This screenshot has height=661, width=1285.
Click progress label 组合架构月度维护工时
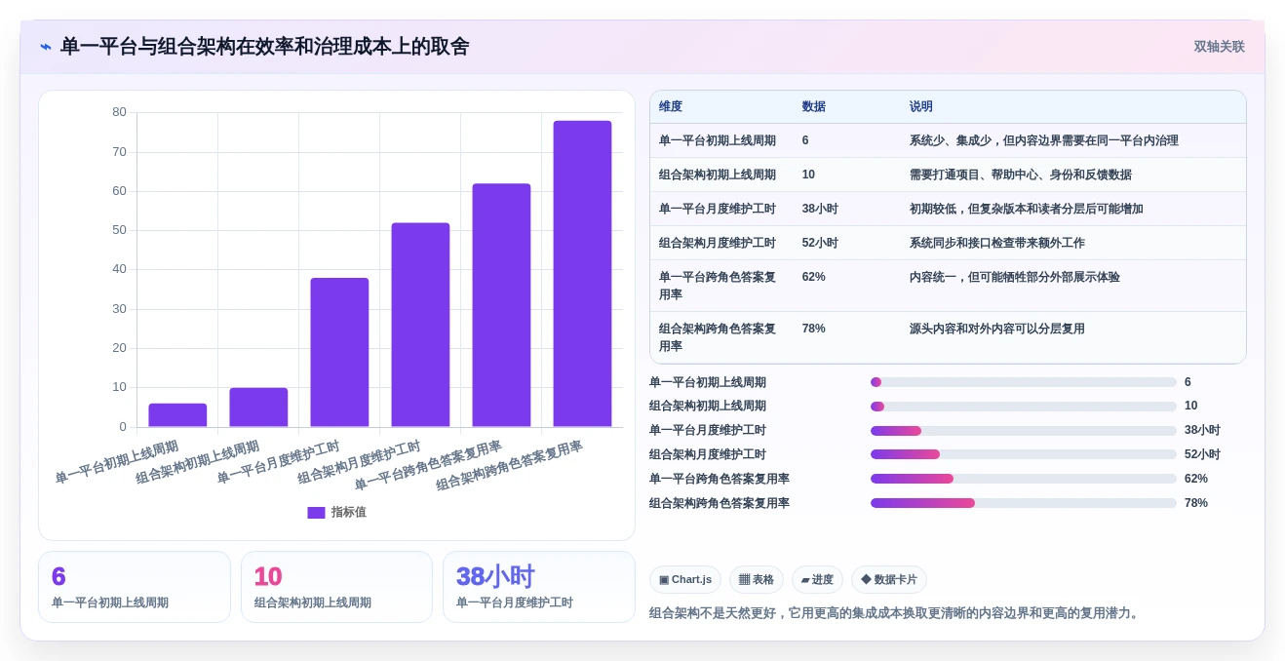click(x=708, y=454)
